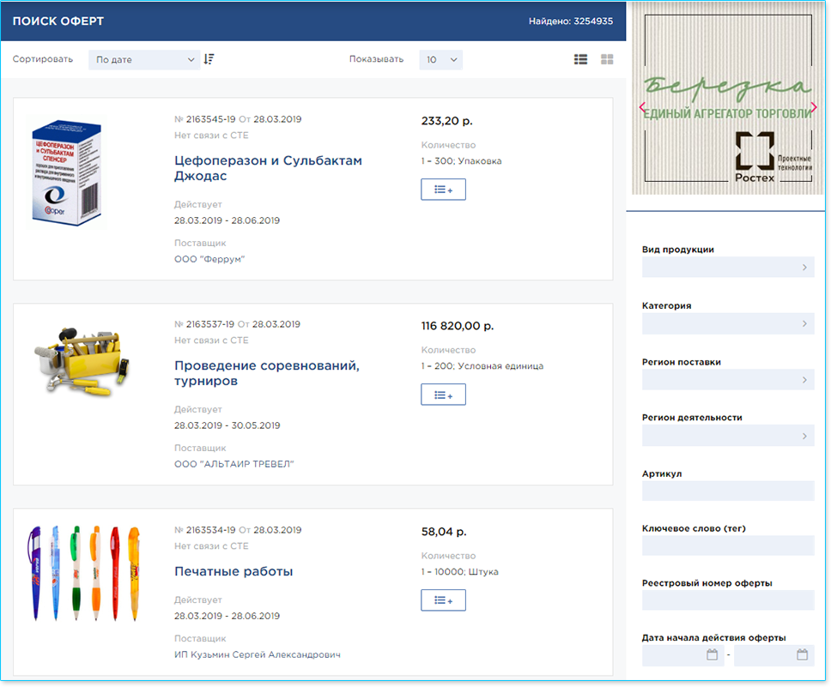This screenshot has height=687, width=831.
Task: Click the price 116 820,00 р.
Action: [458, 326]
